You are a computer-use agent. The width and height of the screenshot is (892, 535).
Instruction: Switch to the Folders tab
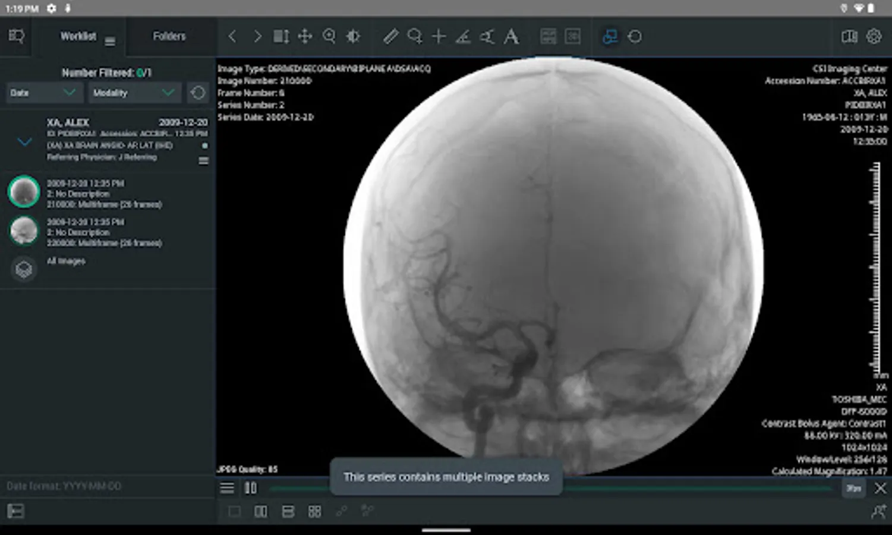tap(169, 36)
